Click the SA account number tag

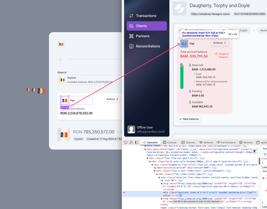tap(249, 14)
